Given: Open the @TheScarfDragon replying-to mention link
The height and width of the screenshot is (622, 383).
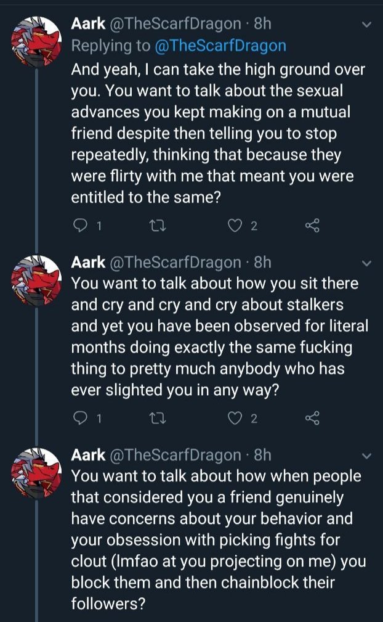Looking at the screenshot, I should point(220,46).
